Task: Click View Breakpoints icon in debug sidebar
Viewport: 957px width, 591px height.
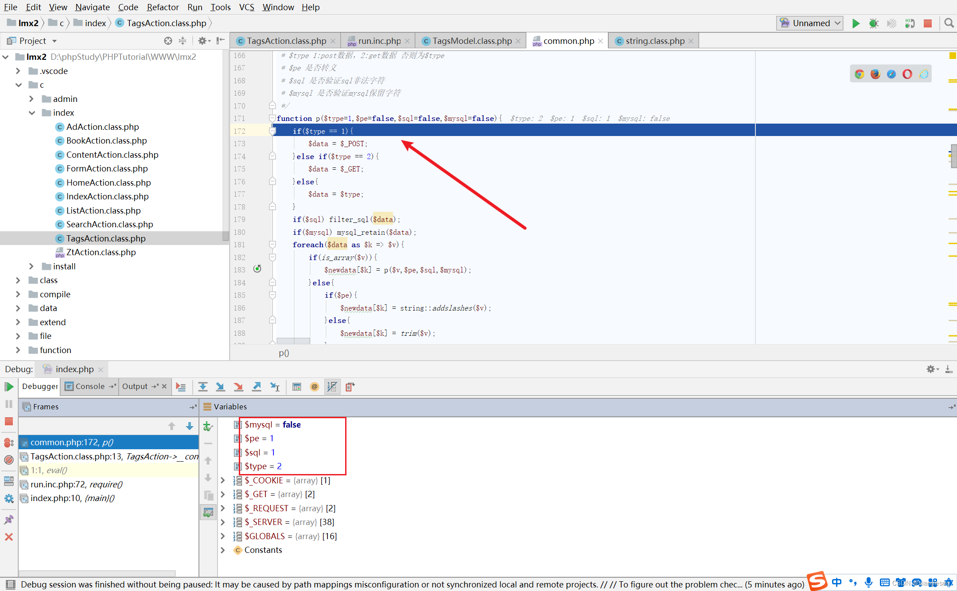Action: click(x=8, y=442)
